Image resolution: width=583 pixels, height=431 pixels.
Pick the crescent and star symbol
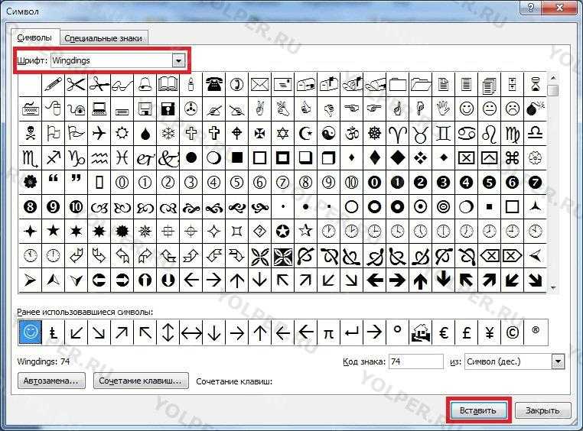pyautogui.click(x=305, y=133)
